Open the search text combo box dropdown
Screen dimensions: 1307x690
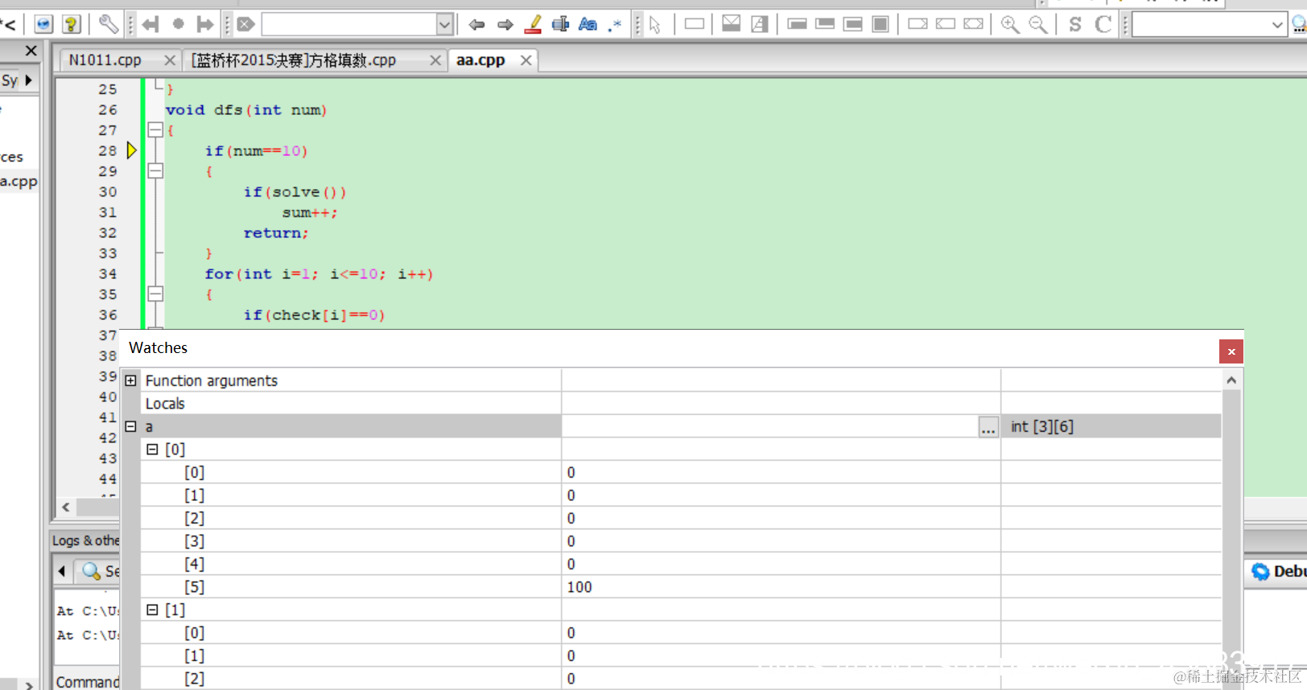coord(444,25)
